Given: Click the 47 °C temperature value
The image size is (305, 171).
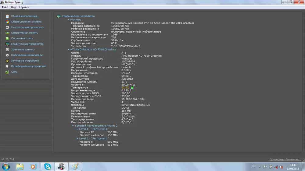Looking at the screenshot, I should pyautogui.click(x=125, y=88).
